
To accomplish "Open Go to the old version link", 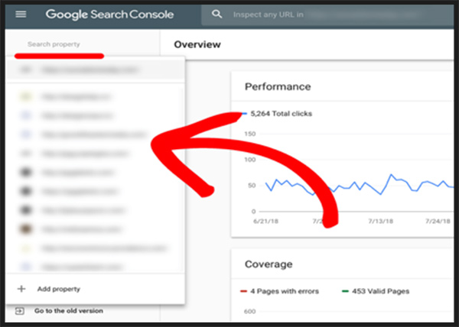I will 69,311.
